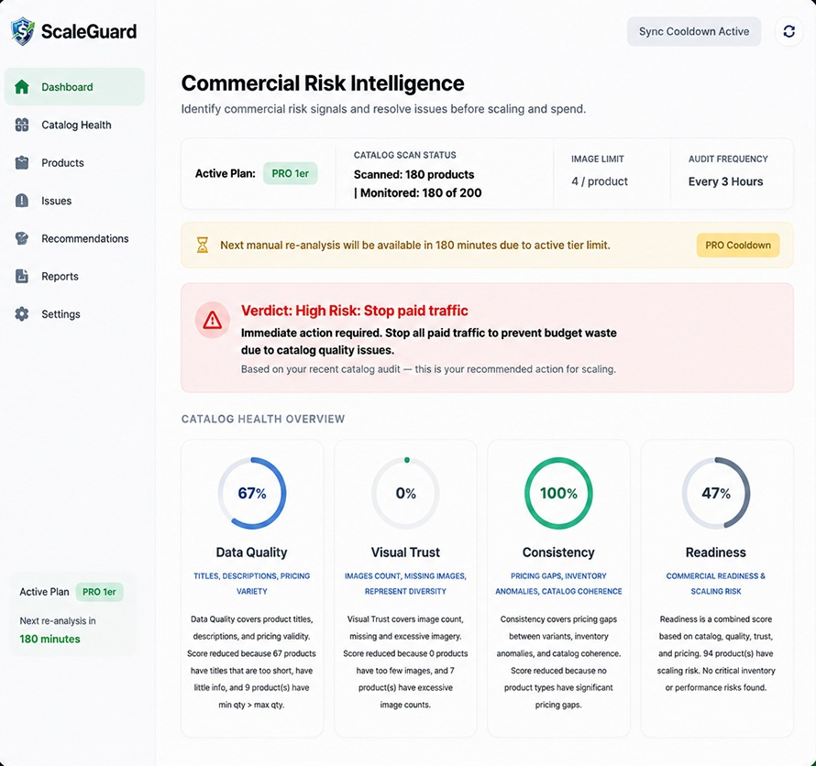Go to the Products page
The width and height of the screenshot is (816, 766).
74,163
